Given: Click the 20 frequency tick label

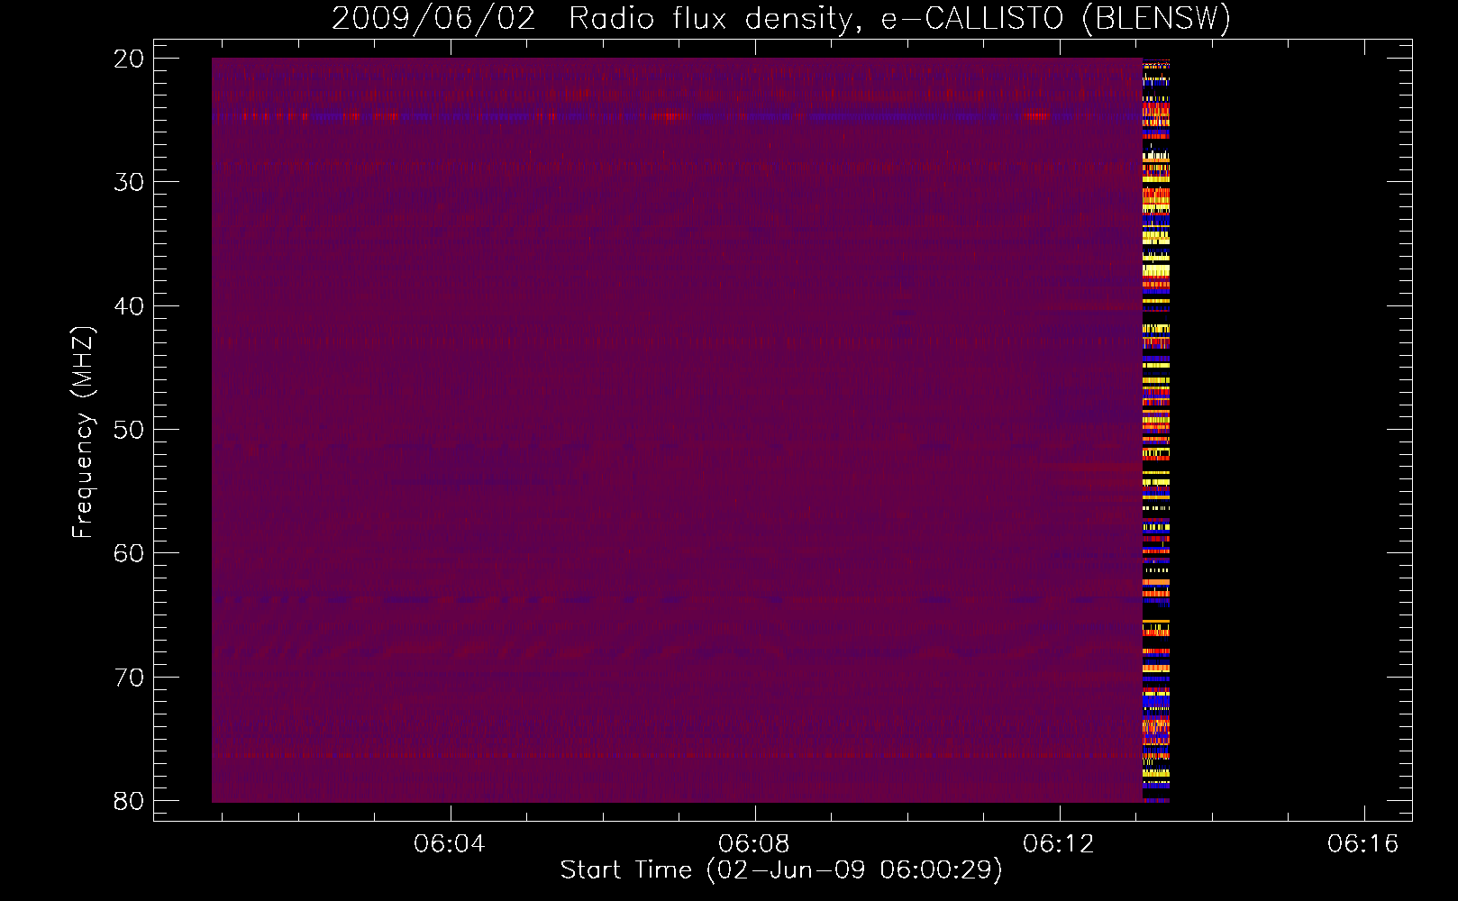Looking at the screenshot, I should (x=129, y=59).
